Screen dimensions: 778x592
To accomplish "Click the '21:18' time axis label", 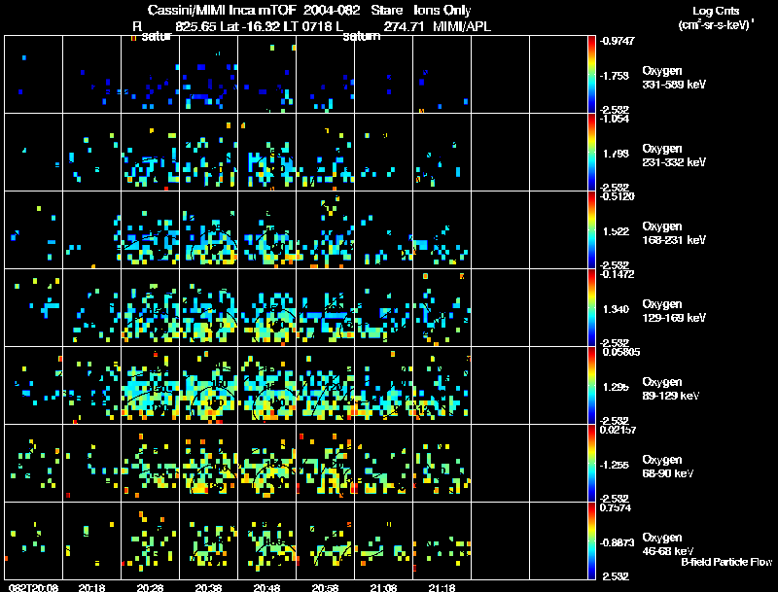I will [442, 587].
